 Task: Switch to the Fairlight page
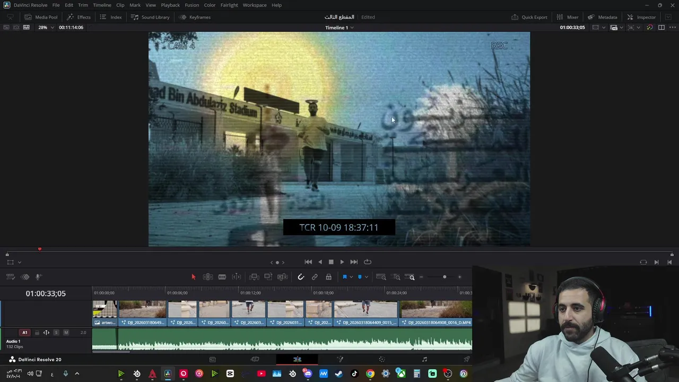point(424,359)
